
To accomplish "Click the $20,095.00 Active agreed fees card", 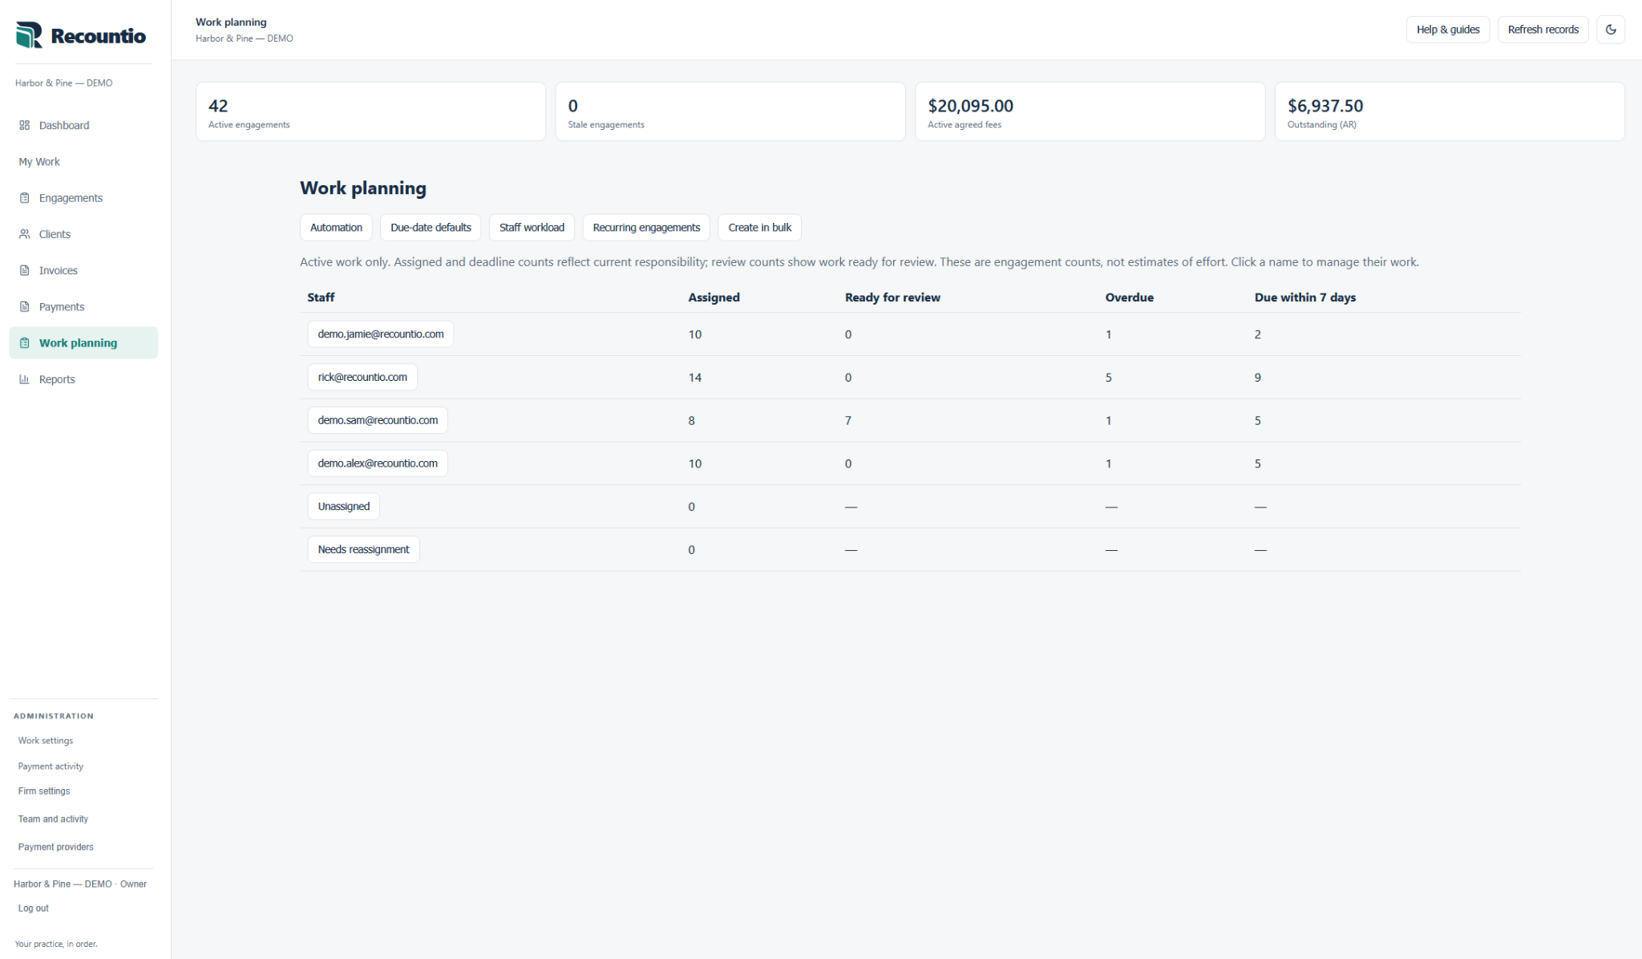I will [1090, 111].
